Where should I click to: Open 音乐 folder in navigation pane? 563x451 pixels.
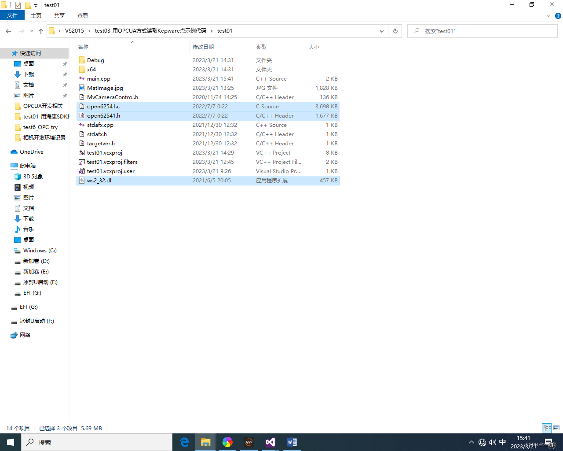(29, 229)
